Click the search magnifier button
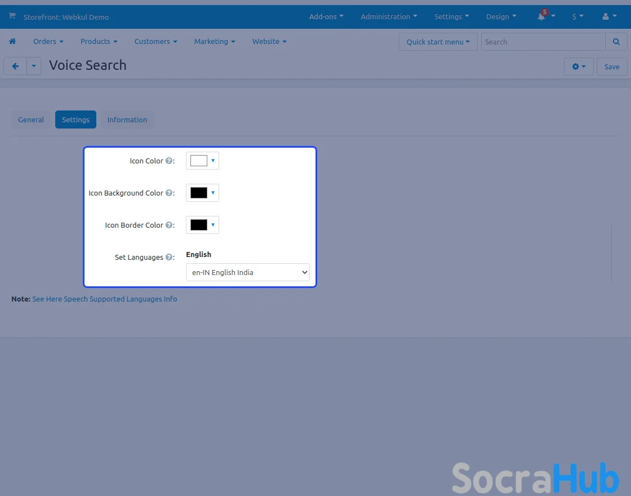This screenshot has width=631, height=496. pyautogui.click(x=616, y=42)
